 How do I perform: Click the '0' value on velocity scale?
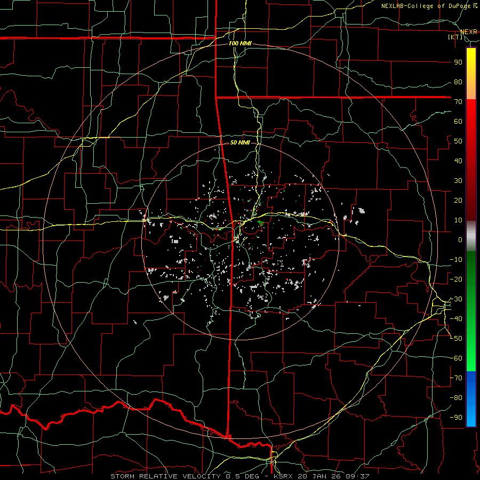click(460, 240)
